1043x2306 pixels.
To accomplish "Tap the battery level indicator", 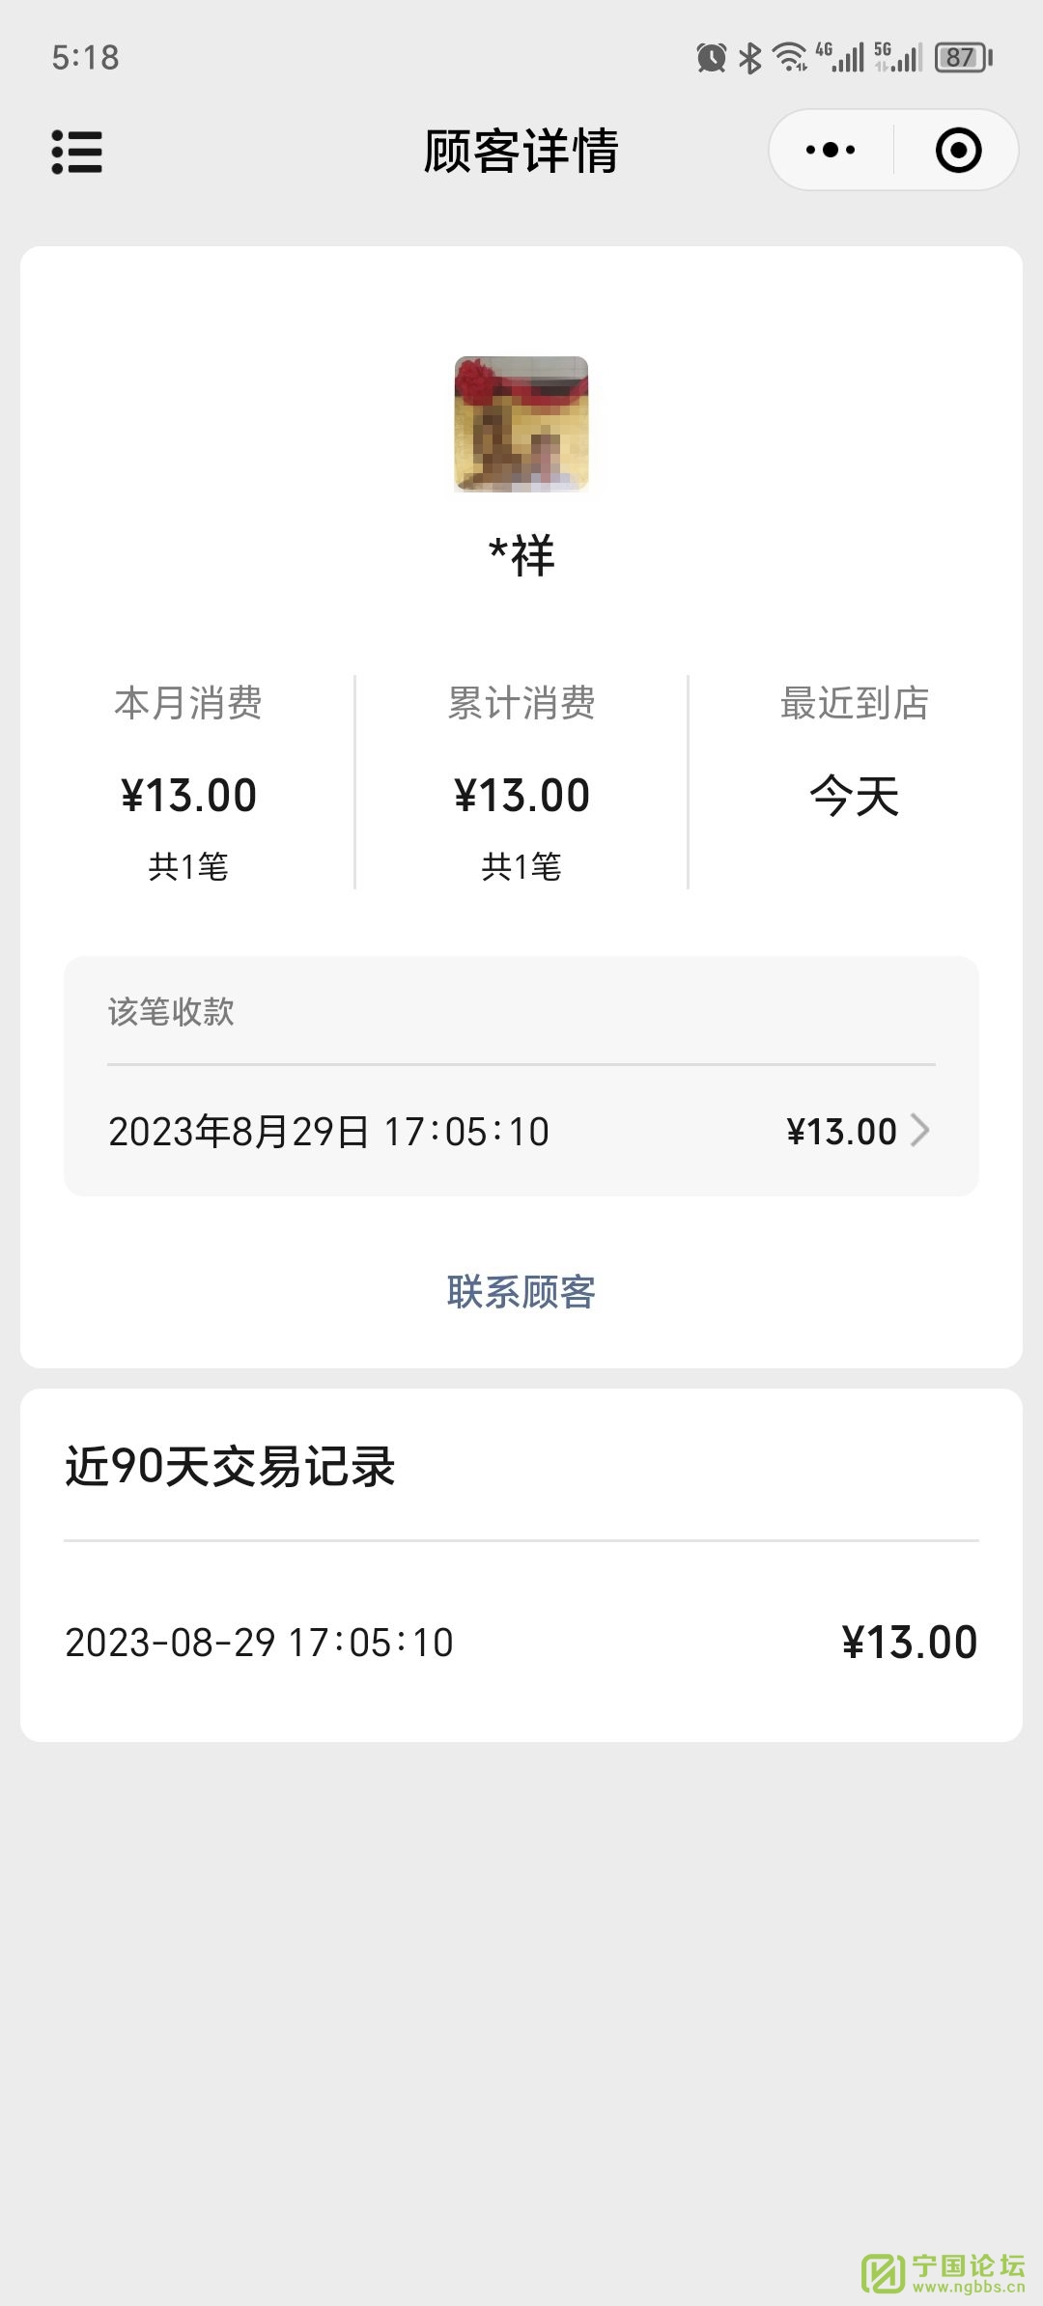I will [963, 58].
